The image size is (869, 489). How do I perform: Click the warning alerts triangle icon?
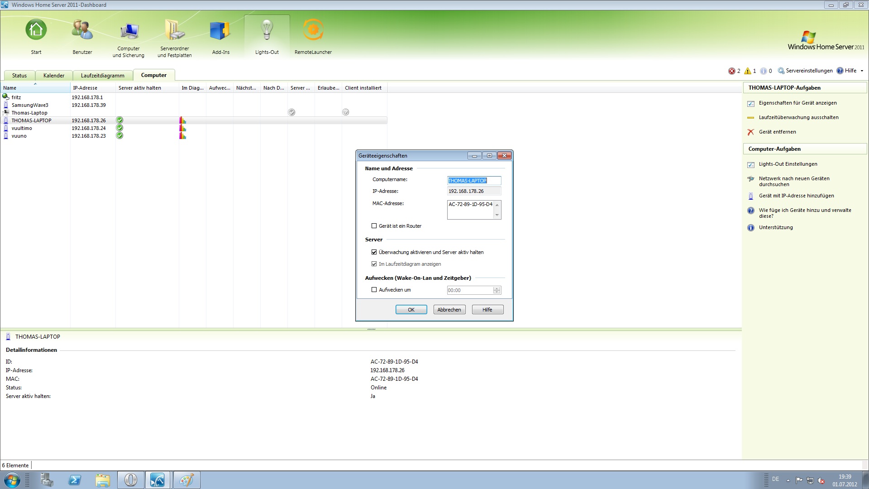(748, 71)
